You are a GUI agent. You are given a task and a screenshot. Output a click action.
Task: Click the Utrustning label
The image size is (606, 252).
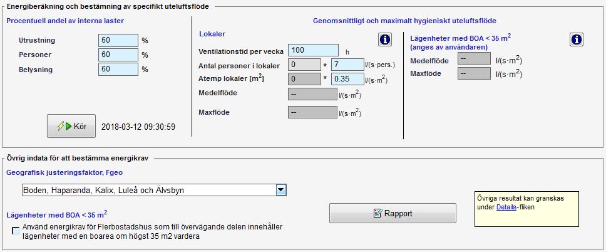tap(37, 40)
